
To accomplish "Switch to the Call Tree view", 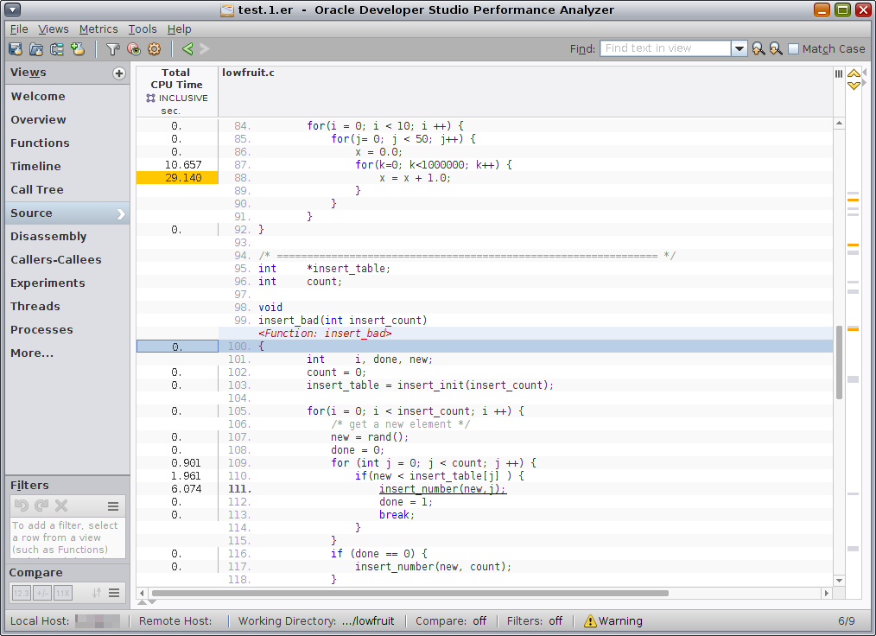I will coord(37,190).
